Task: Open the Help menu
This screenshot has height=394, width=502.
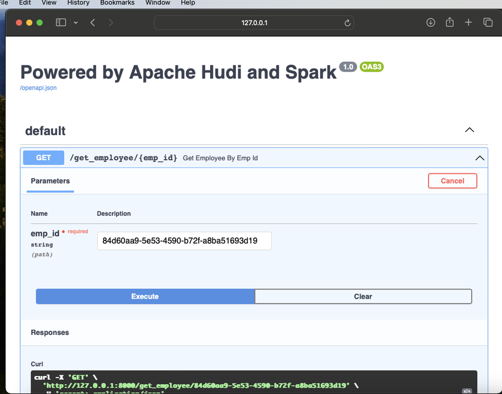Action: point(188,3)
